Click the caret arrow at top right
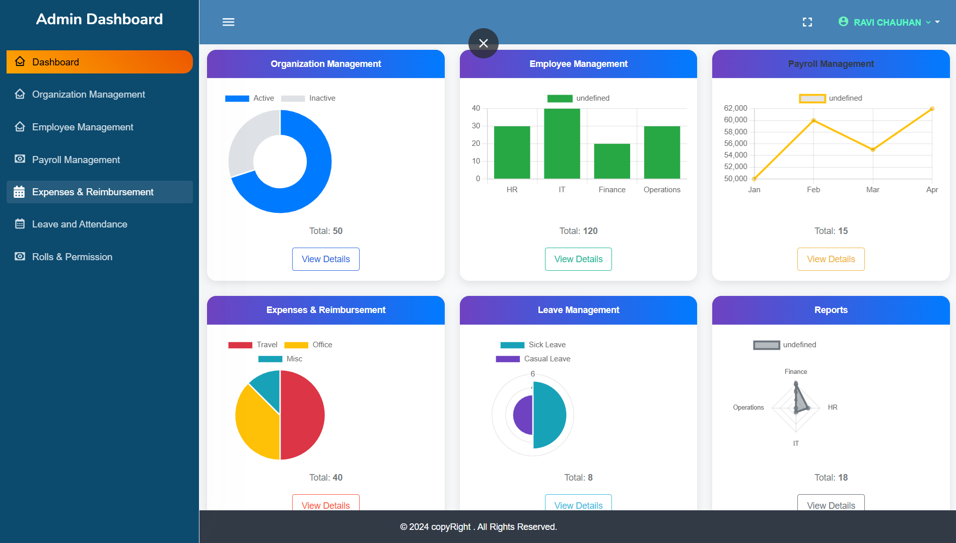Screen dimensions: 956x543 [x=937, y=22]
